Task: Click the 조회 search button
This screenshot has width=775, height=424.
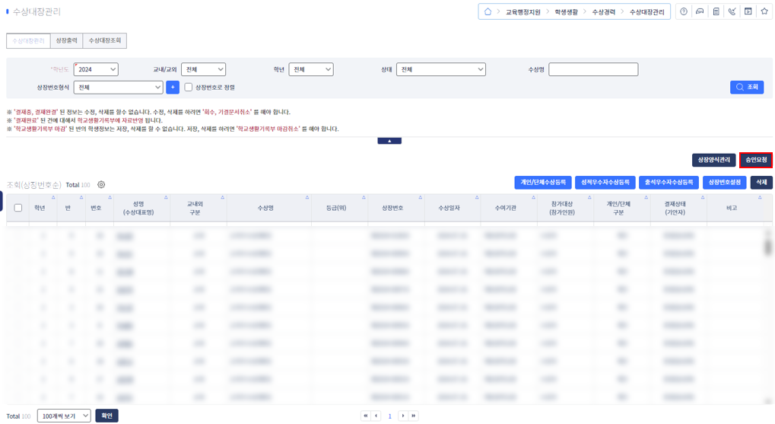Action: click(747, 87)
